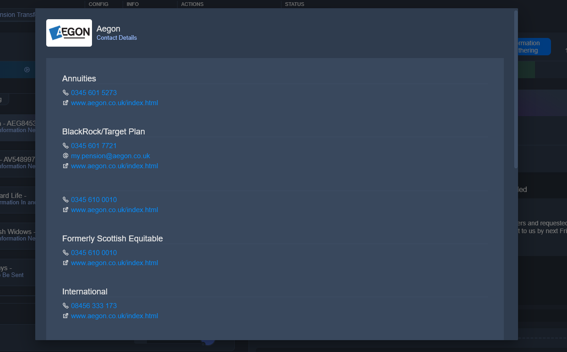This screenshot has height=352, width=567.
Task: Click the Aegon logo thumbnail
Action: [x=69, y=33]
